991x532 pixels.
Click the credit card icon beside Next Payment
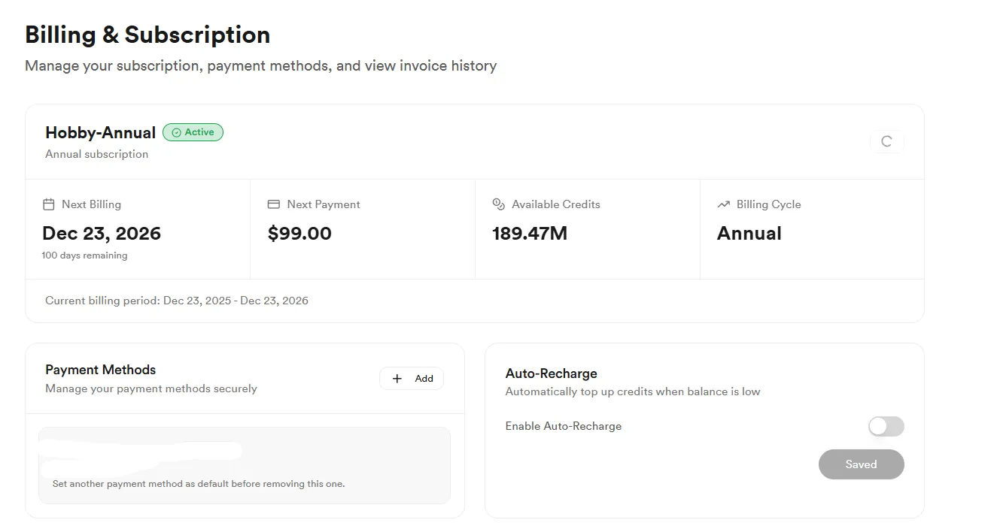click(274, 204)
